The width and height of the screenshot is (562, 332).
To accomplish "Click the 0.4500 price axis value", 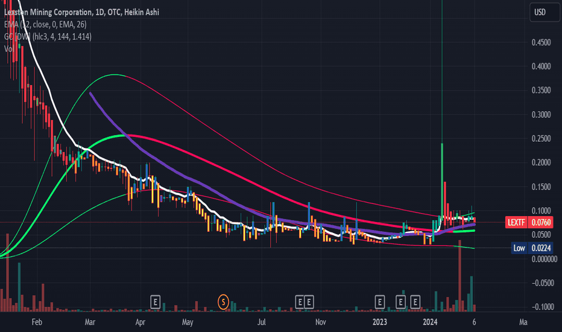I will pyautogui.click(x=541, y=42).
